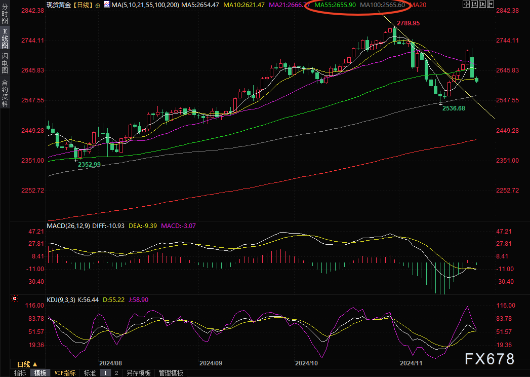
Task: Click the red sun icon beside KDJ panel
Action: click(x=15, y=299)
